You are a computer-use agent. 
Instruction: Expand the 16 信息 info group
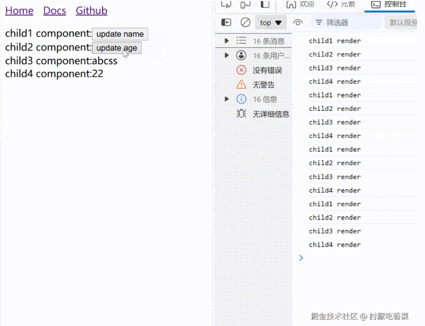tap(226, 99)
